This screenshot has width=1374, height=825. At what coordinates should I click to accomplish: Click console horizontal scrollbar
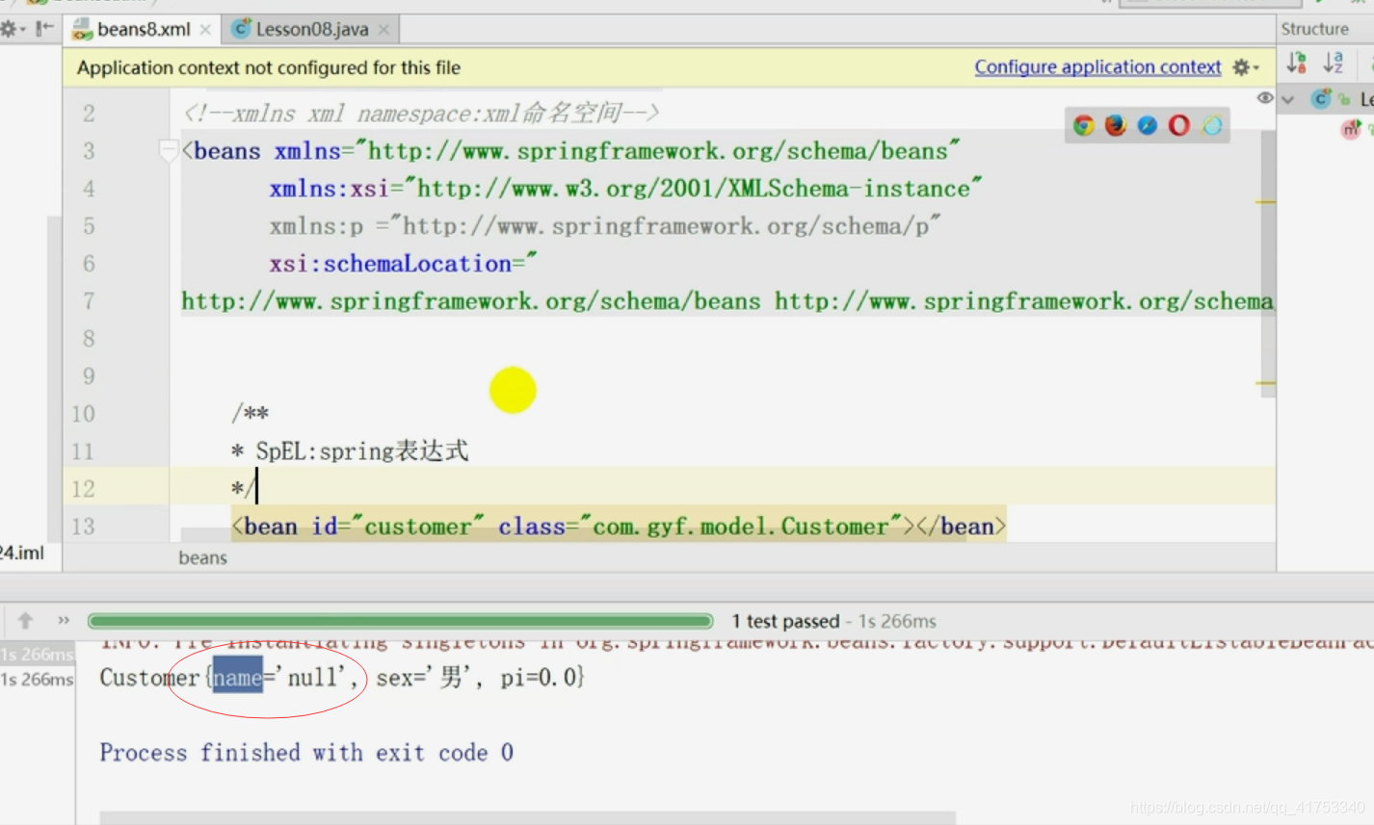coord(527,818)
